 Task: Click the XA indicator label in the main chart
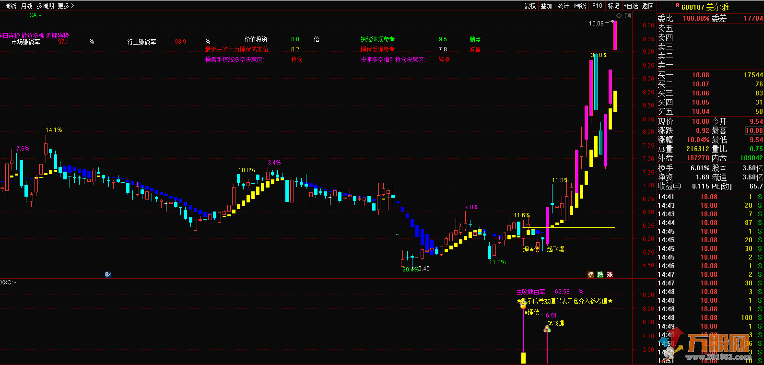click(x=35, y=15)
